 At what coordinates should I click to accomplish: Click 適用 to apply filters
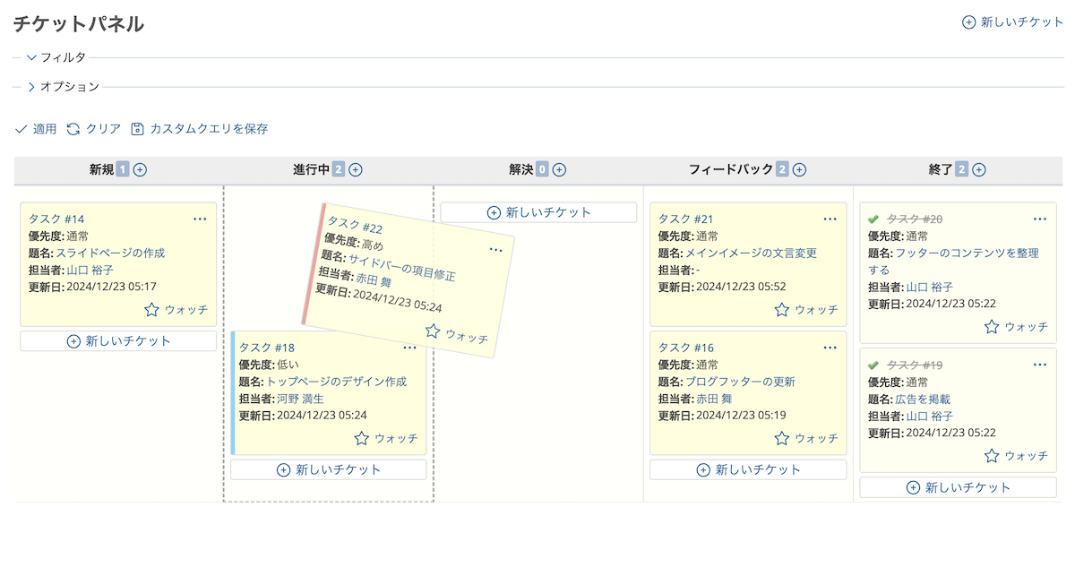[36, 129]
